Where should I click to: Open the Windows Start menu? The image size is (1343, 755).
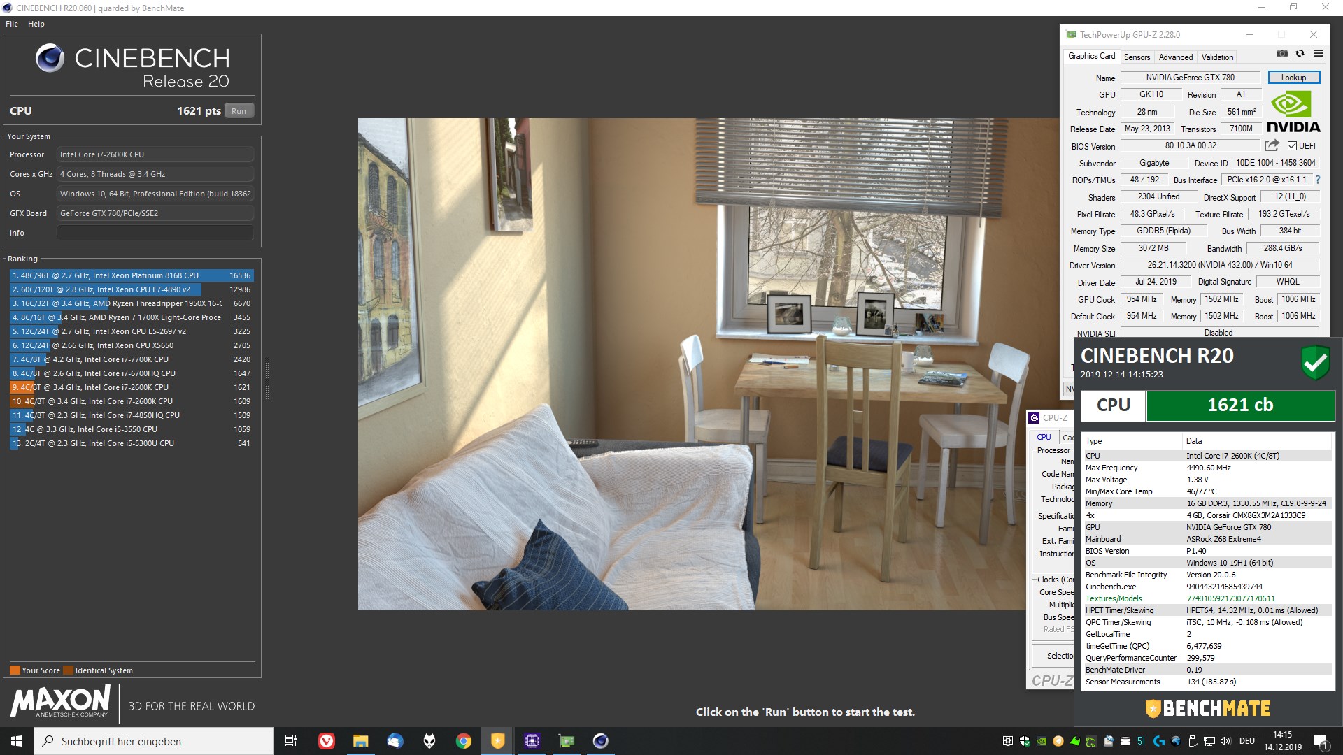point(17,741)
